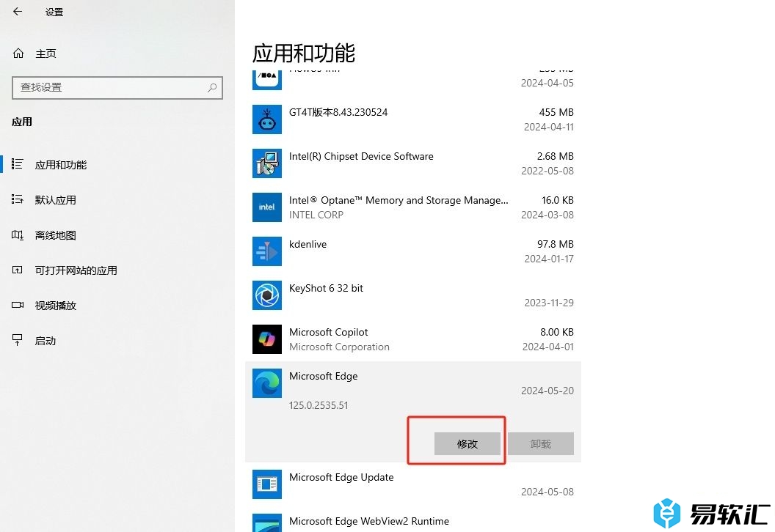The height and width of the screenshot is (532, 775).
Task: Click the KeyShot 6 app icon
Action: [267, 295]
